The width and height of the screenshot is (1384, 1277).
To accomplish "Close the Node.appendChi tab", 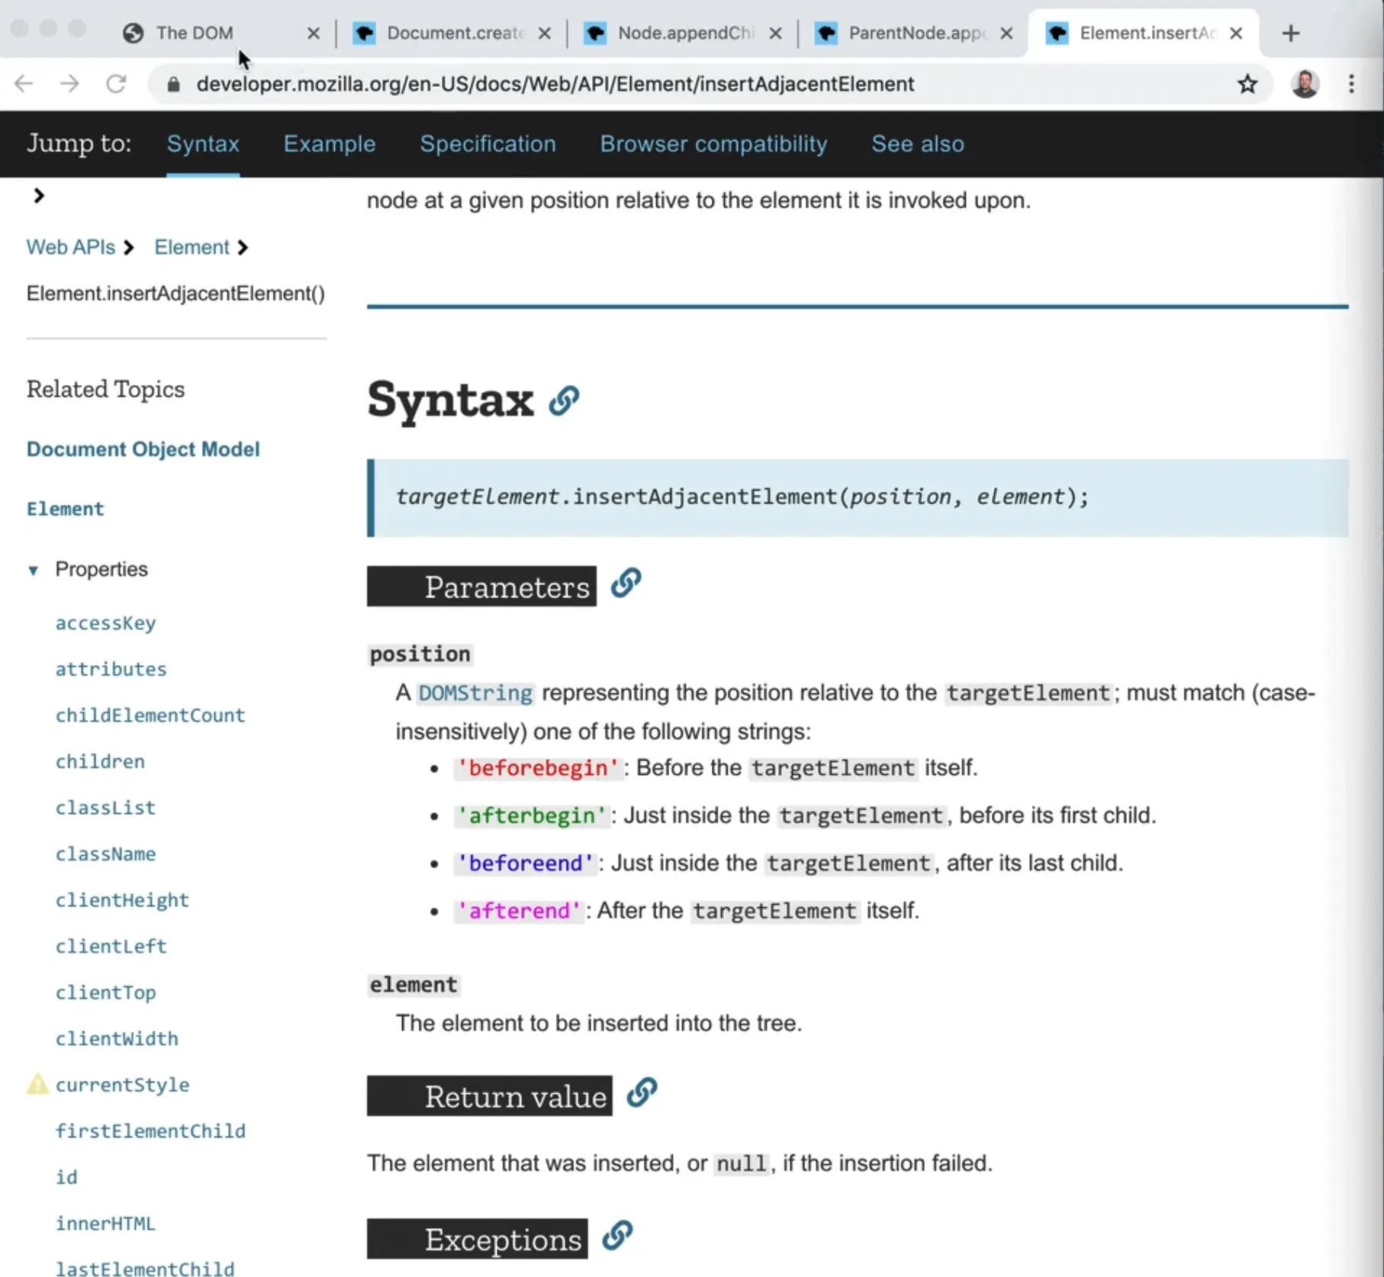I will [776, 33].
